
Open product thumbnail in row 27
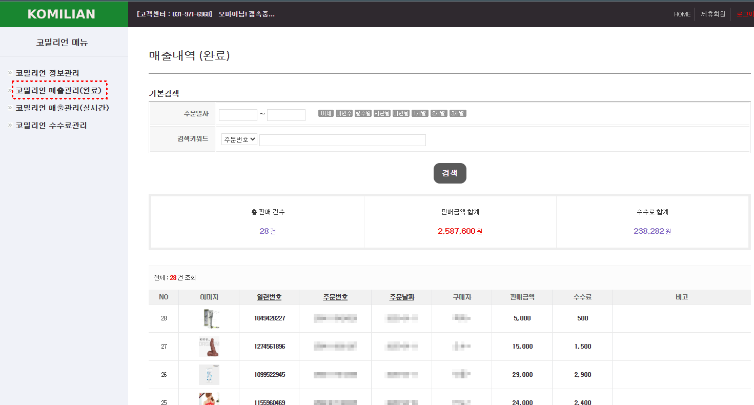pyautogui.click(x=209, y=347)
